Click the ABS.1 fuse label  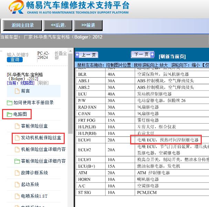coord(84,81)
